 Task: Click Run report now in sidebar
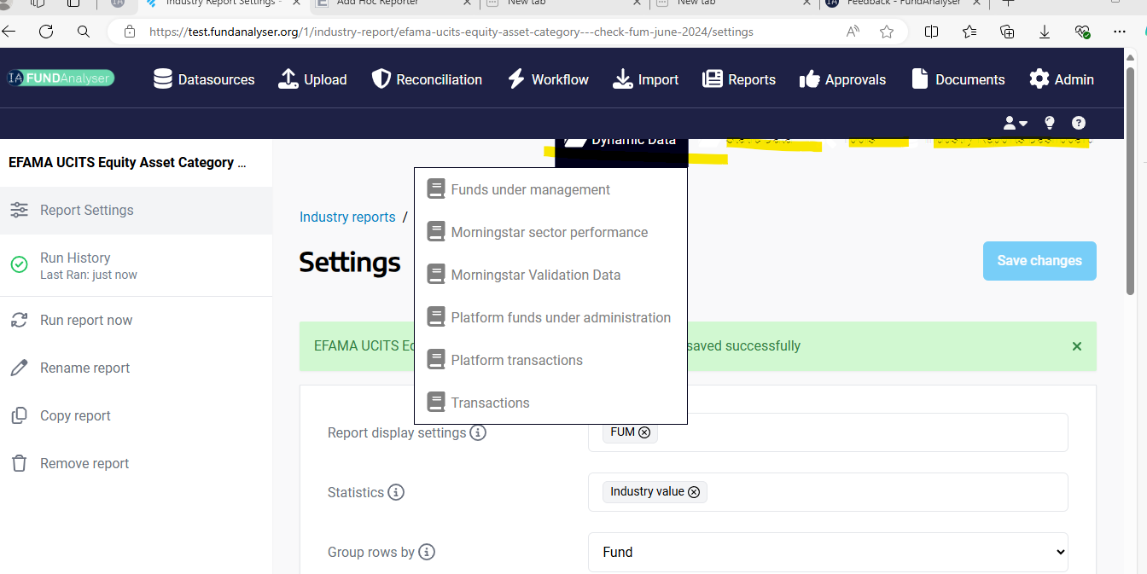[x=86, y=320]
